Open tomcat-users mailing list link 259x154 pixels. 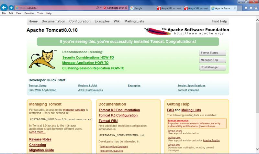[x=175, y=131]
